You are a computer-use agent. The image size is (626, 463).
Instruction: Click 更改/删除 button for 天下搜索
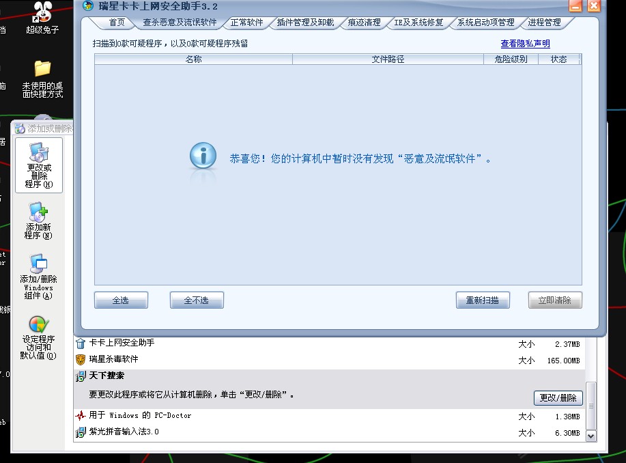coord(558,397)
